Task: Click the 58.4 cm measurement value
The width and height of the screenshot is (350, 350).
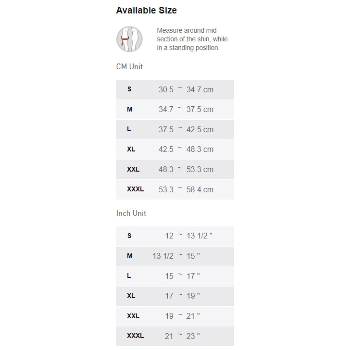Action: point(200,189)
